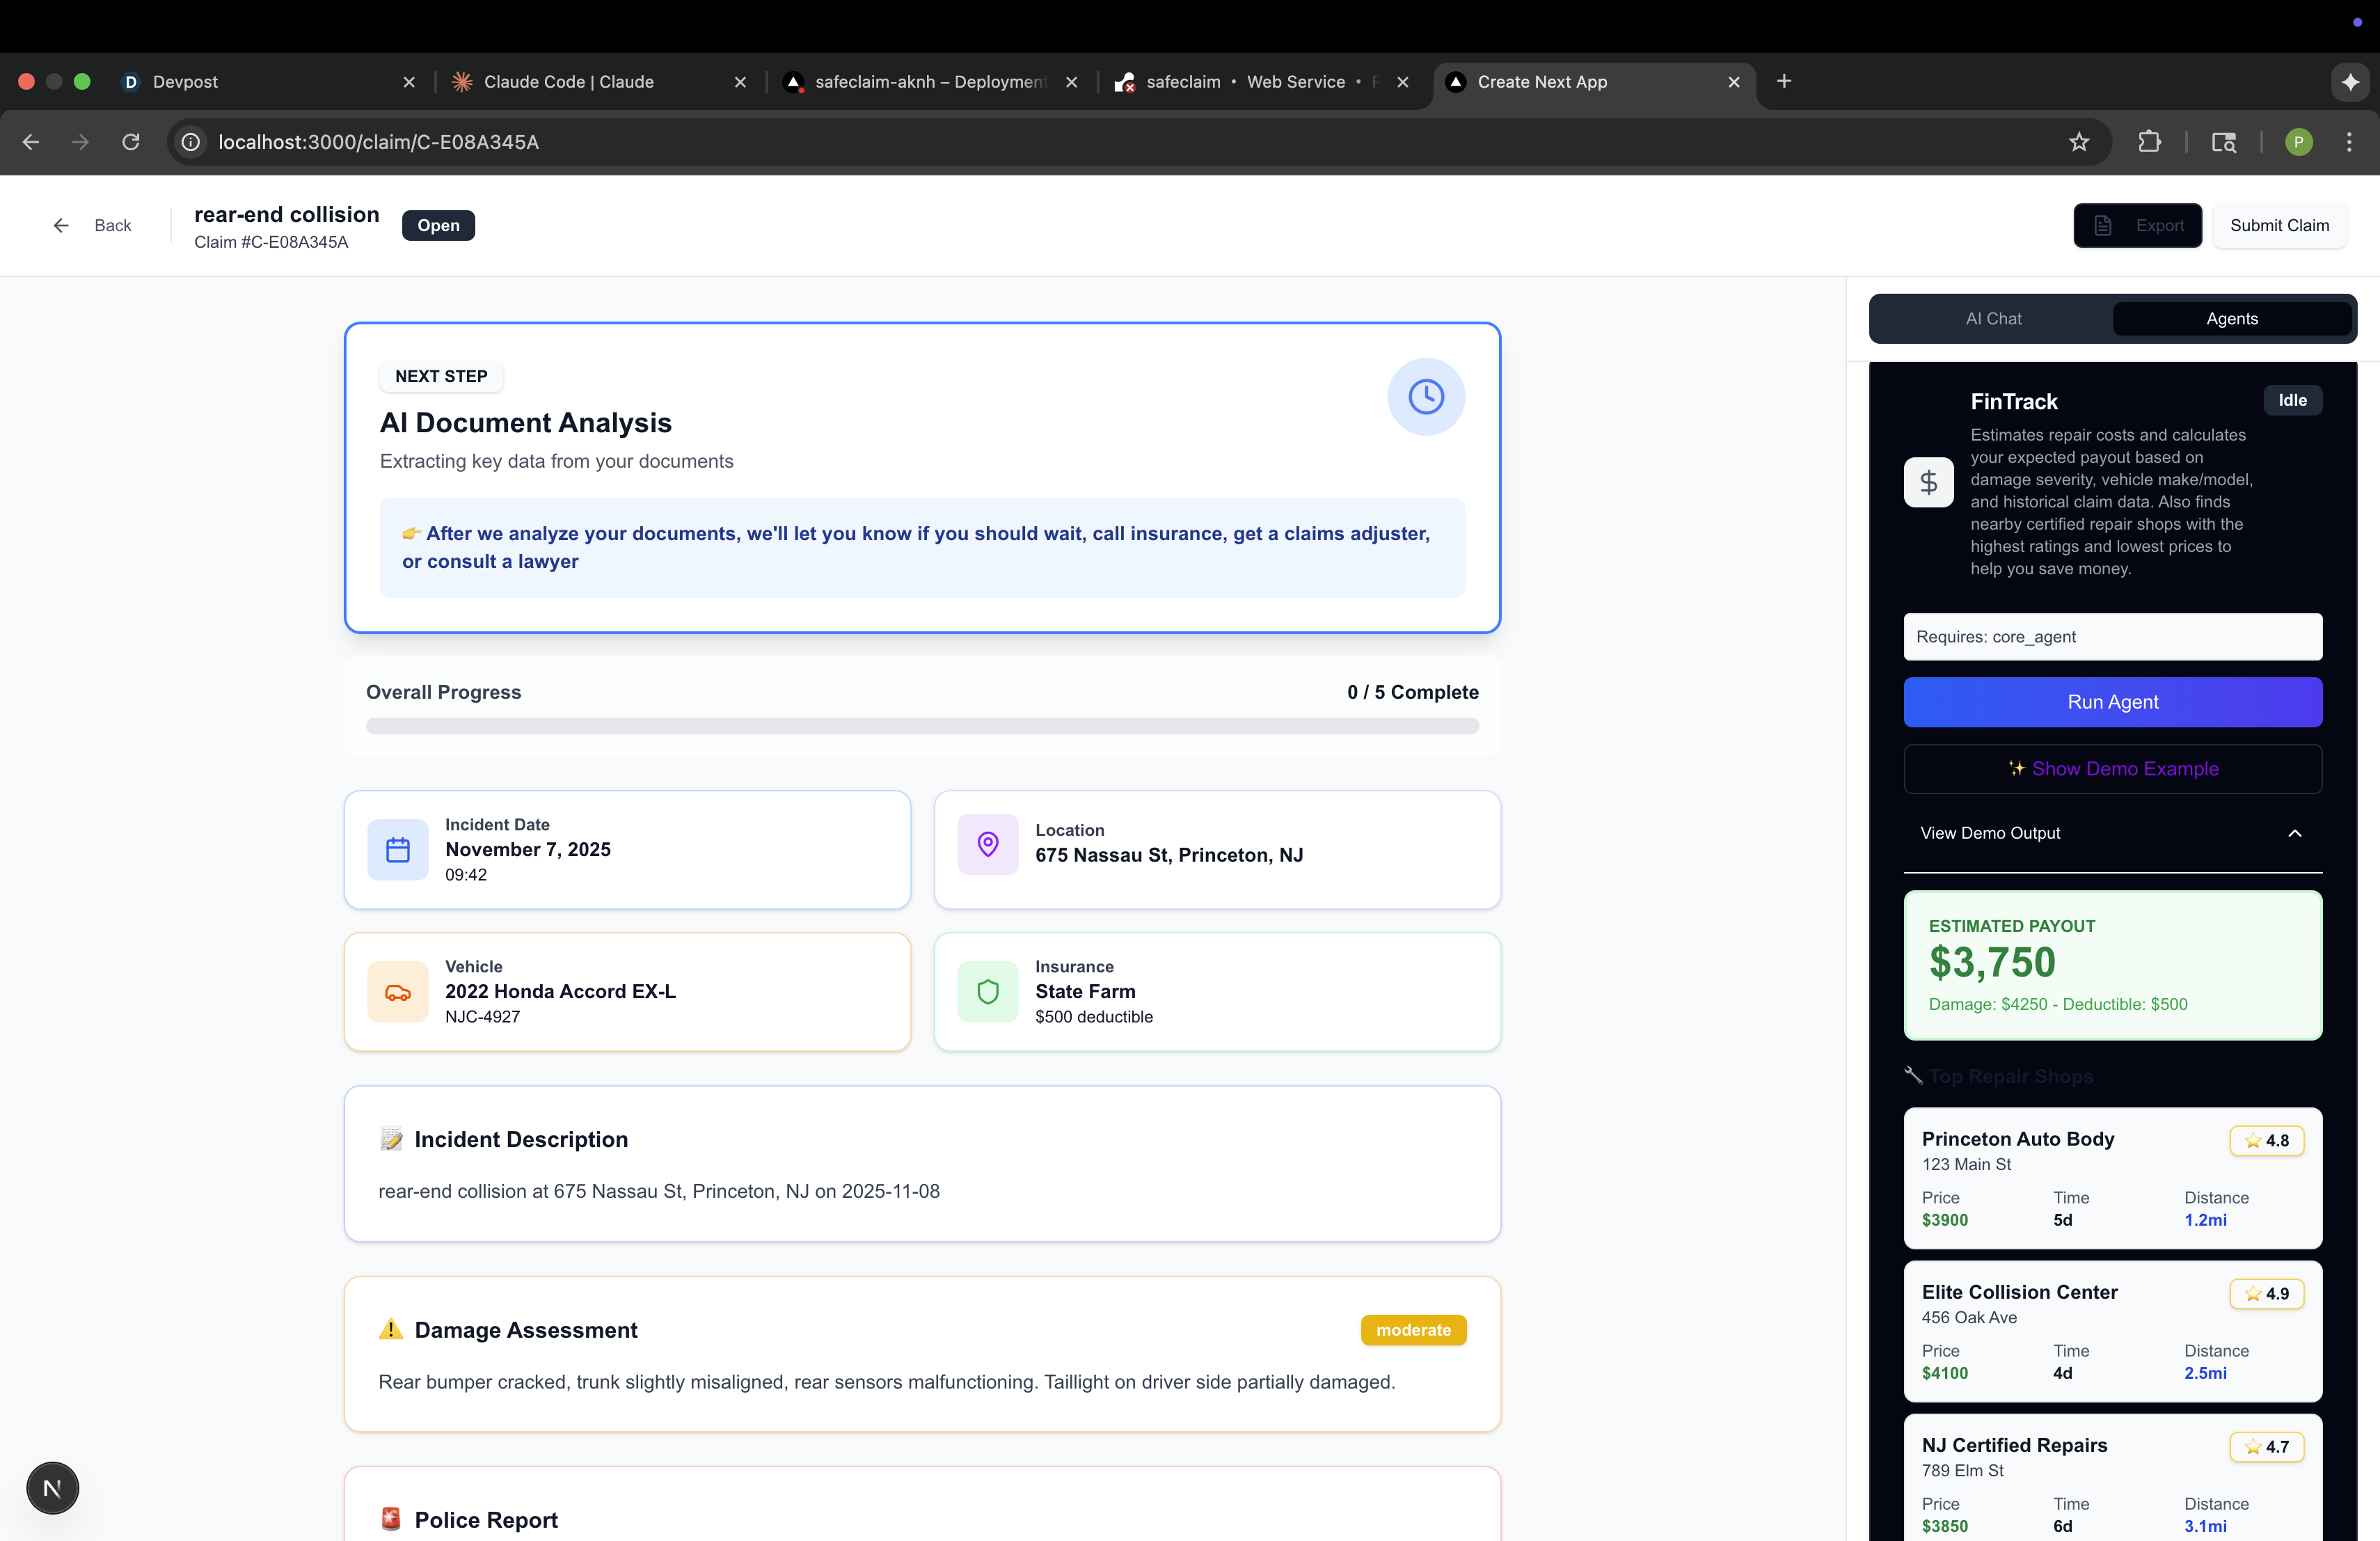Collapse the View Demo Output section

pyautogui.click(x=2294, y=833)
